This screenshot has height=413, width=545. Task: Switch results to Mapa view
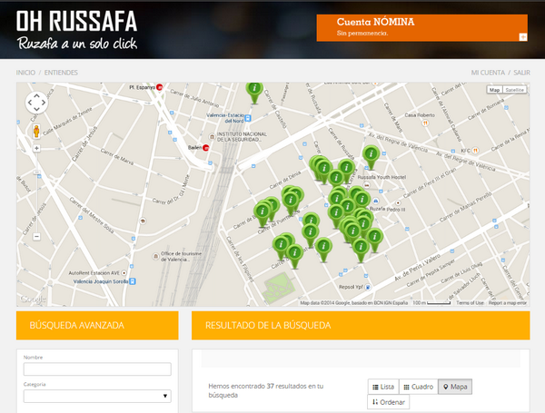click(455, 387)
